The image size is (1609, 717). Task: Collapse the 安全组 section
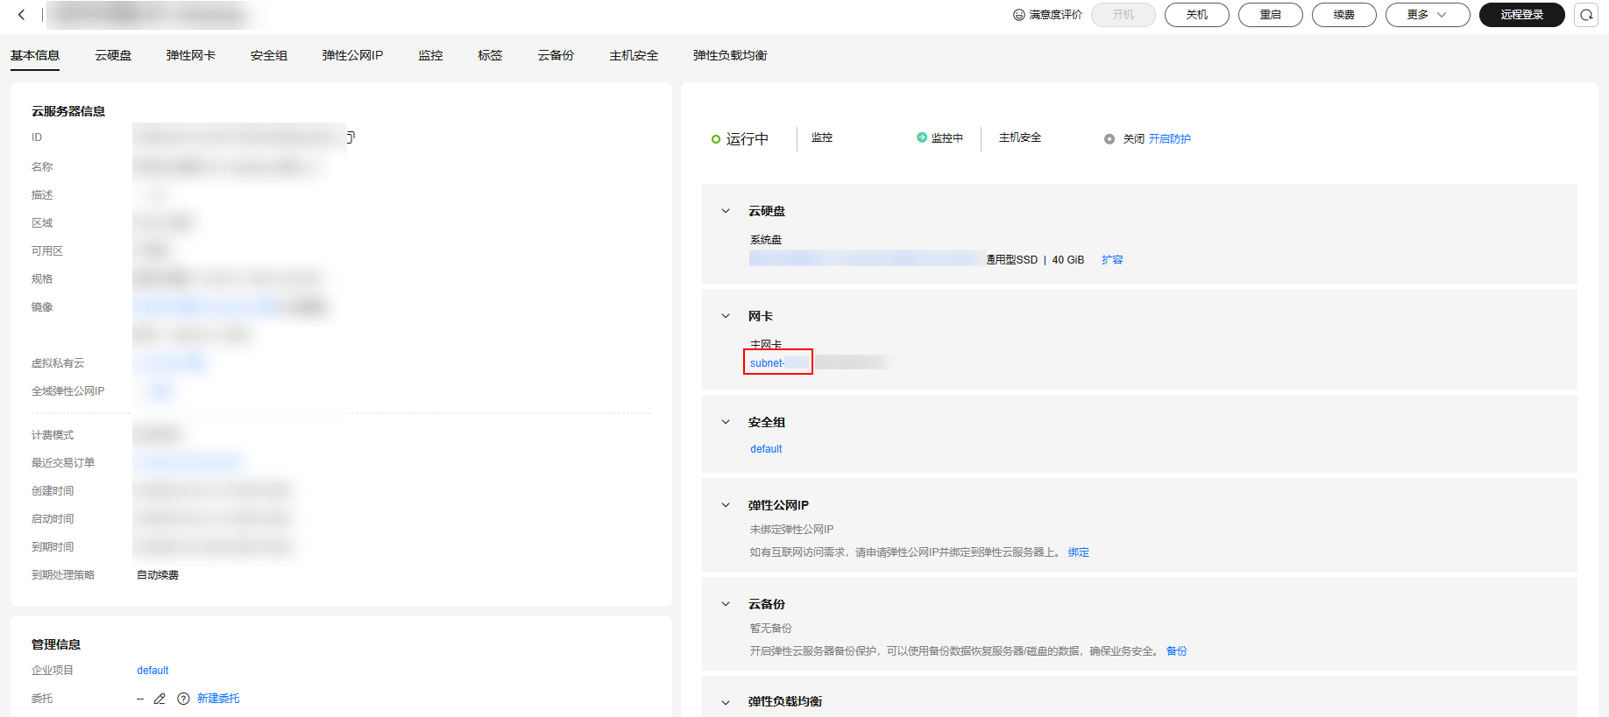coord(726,422)
